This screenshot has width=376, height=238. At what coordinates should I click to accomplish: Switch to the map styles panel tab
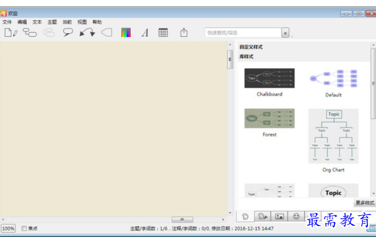(245, 216)
